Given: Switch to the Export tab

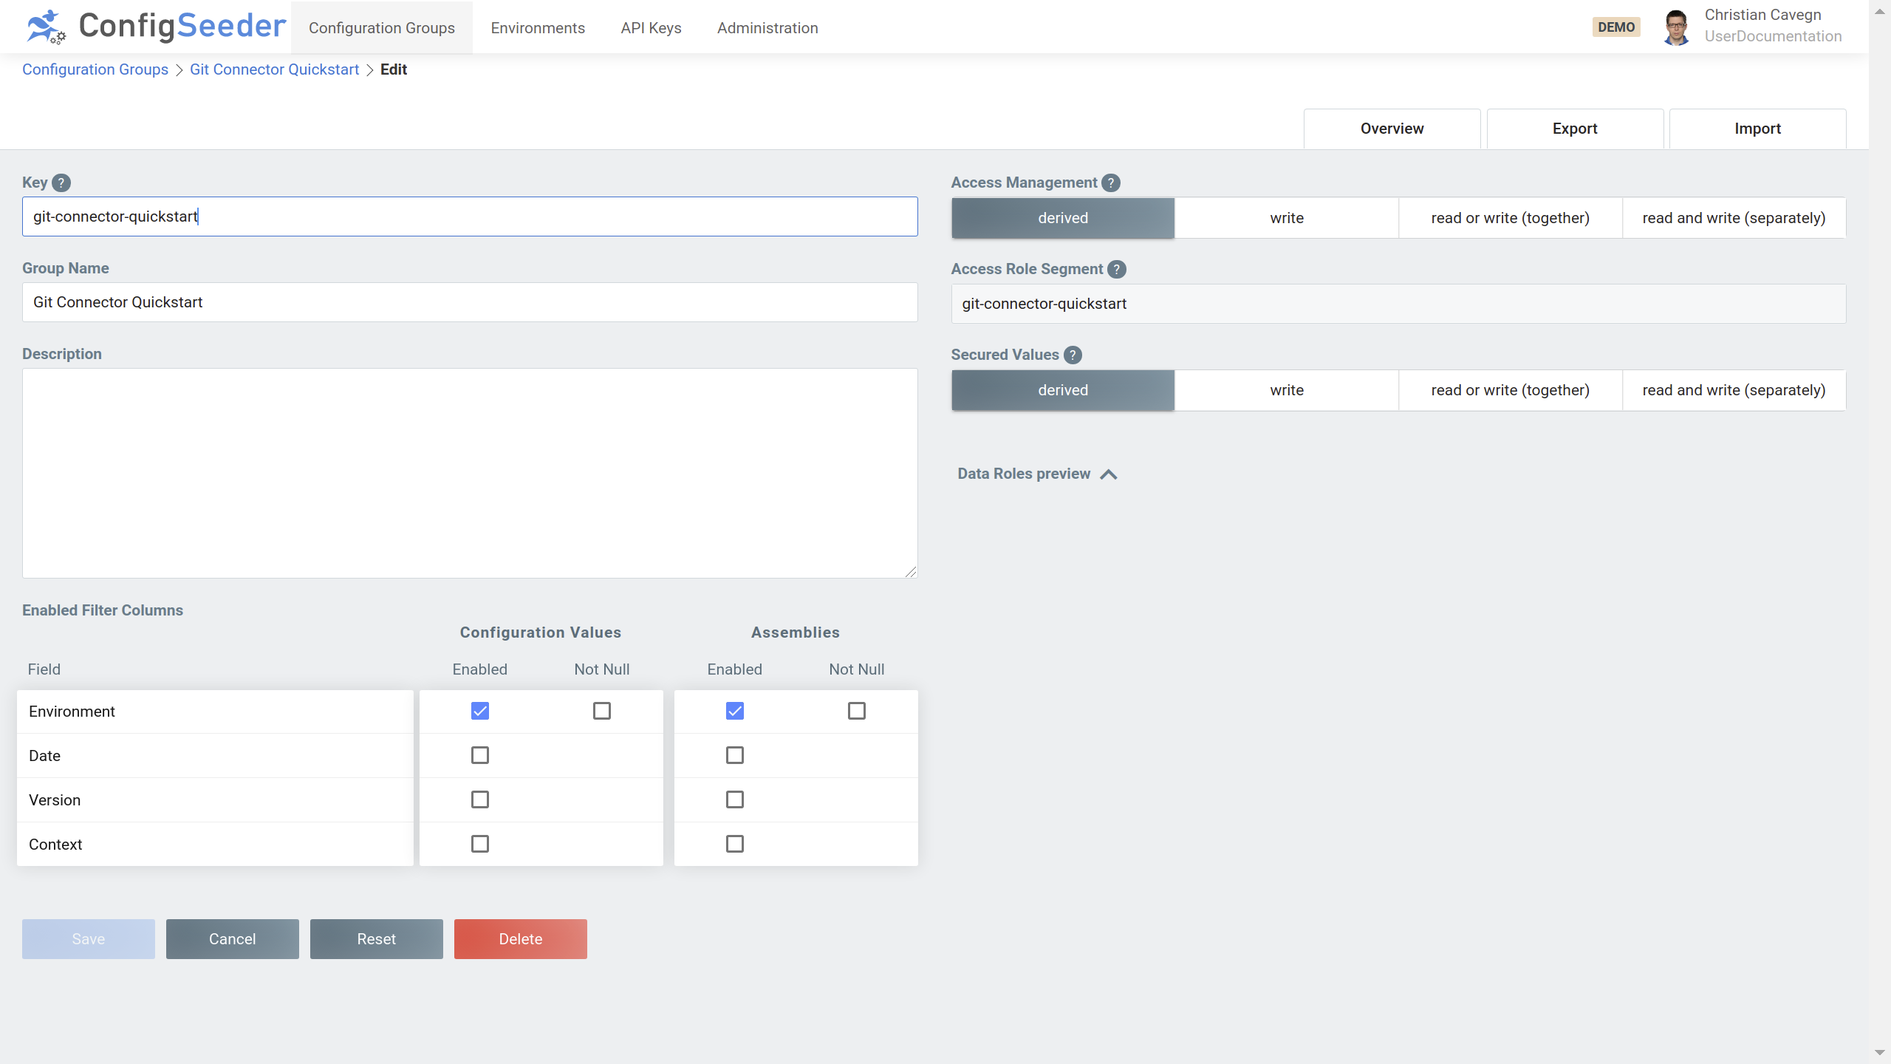Looking at the screenshot, I should pos(1574,128).
